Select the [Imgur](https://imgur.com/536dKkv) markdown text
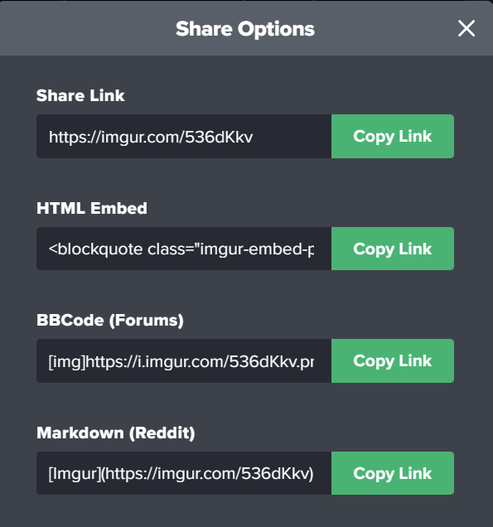Viewport: 493px width, 527px height. [x=181, y=474]
